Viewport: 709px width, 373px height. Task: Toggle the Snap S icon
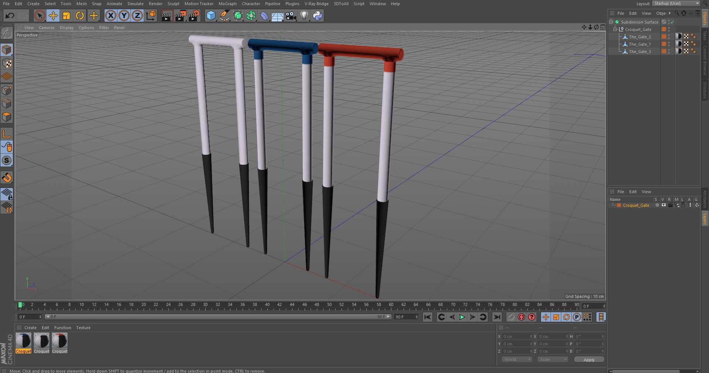(7, 160)
